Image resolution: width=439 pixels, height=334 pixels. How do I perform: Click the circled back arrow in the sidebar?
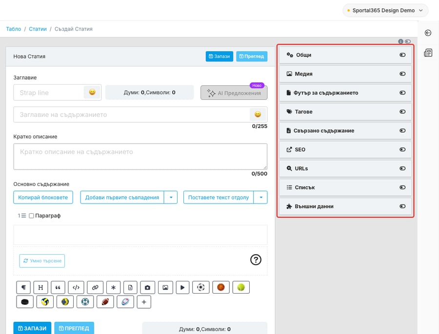click(428, 33)
